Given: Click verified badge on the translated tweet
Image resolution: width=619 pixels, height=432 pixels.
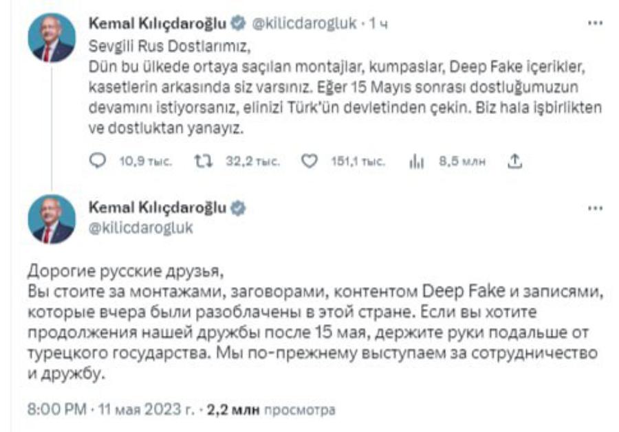Looking at the screenshot, I should pos(237,208).
